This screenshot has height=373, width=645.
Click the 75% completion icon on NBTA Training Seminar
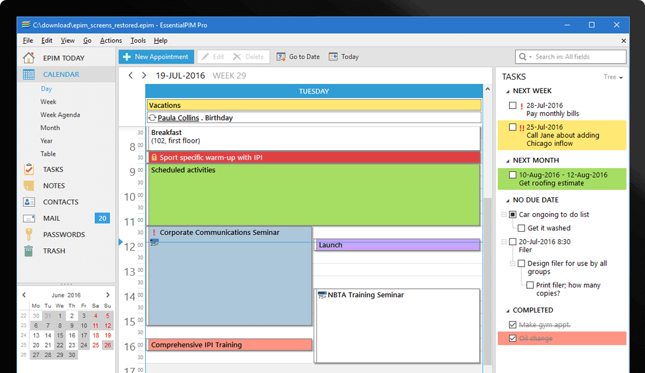click(322, 295)
